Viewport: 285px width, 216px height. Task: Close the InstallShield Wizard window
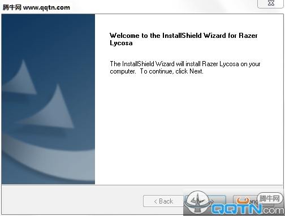tap(271, 3)
